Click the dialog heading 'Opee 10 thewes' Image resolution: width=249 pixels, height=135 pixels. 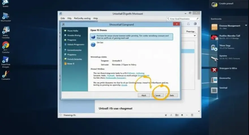(99, 30)
